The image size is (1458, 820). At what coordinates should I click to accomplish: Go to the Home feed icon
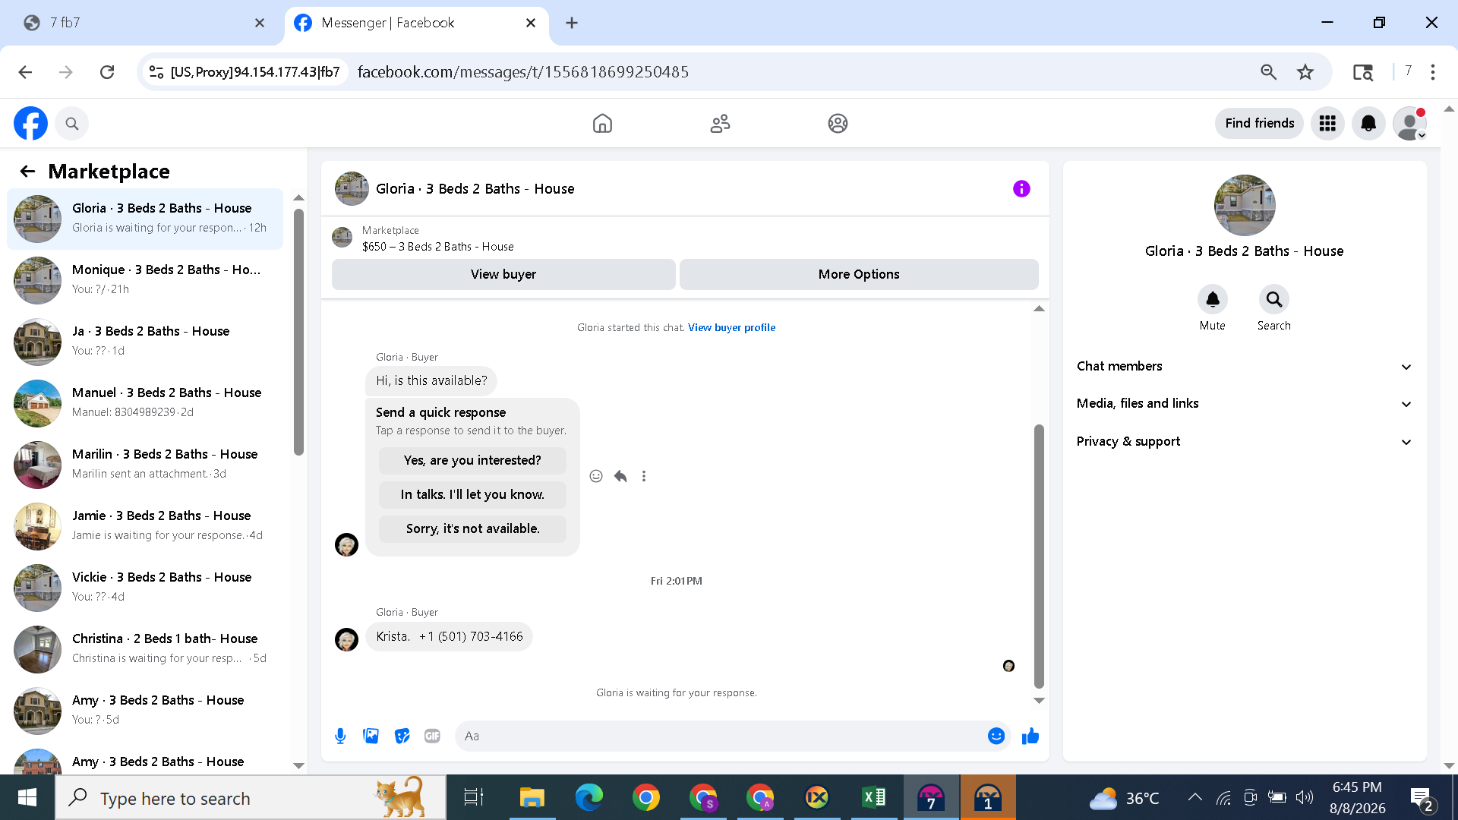point(602,123)
